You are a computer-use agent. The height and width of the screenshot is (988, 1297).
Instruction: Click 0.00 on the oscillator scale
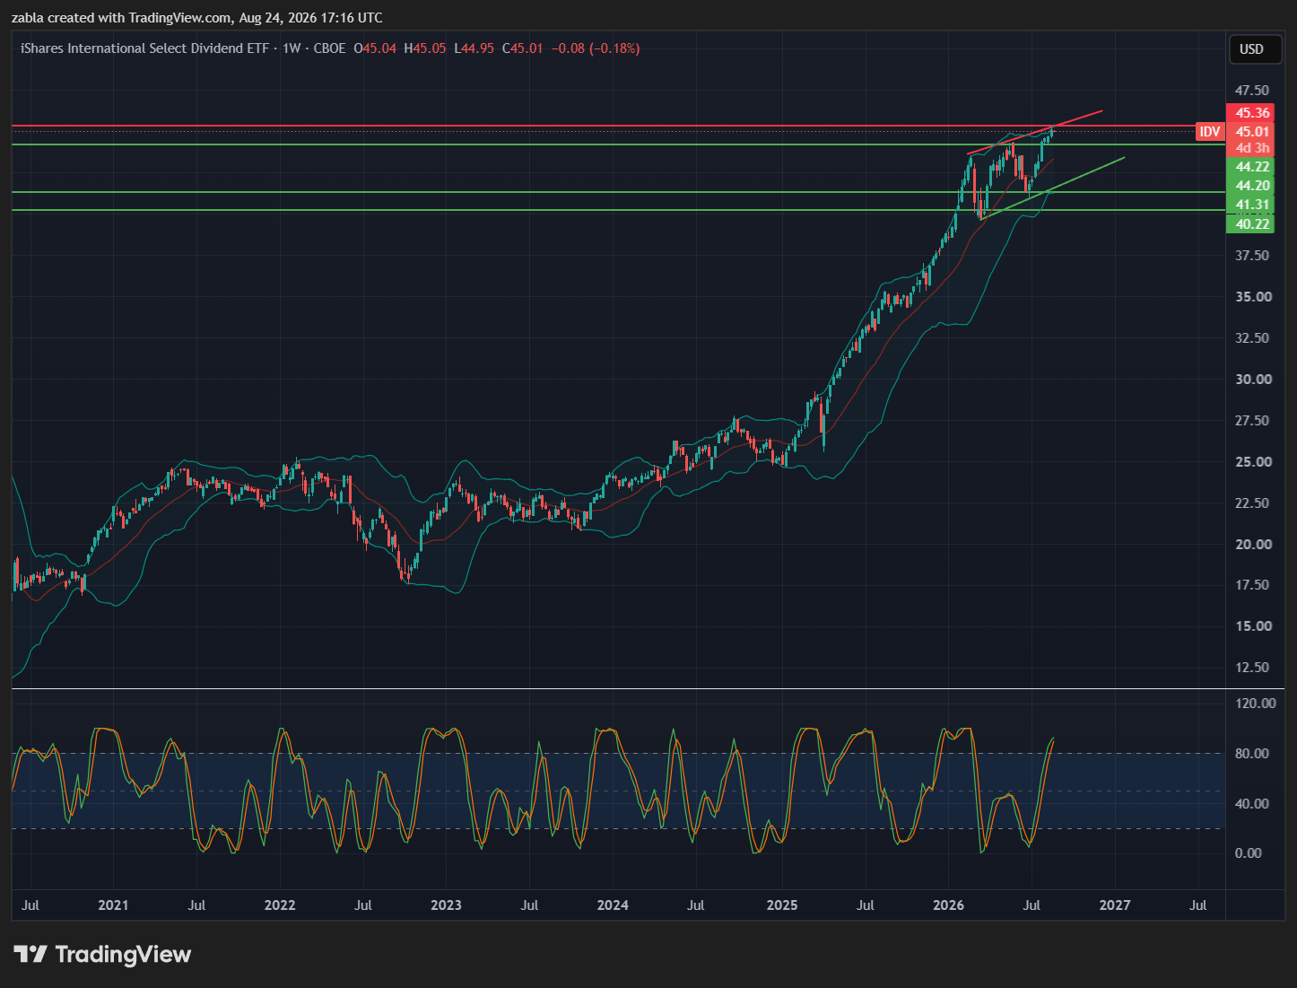(x=1249, y=853)
